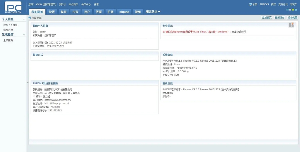Collapse the 个人信息 sidebar section
This screenshot has width=300, height=152.
pyautogui.click(x=24, y=19)
